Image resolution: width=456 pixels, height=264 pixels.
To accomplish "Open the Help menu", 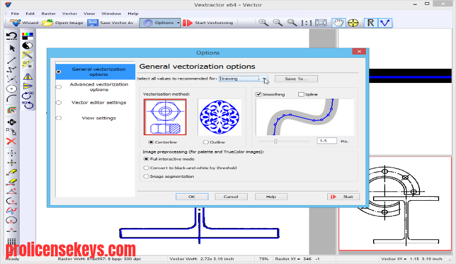I will pos(133,14).
